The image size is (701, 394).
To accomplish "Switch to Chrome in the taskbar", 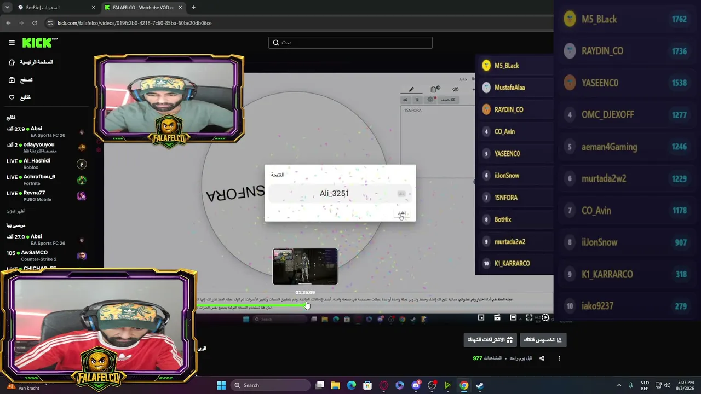I will (x=464, y=385).
